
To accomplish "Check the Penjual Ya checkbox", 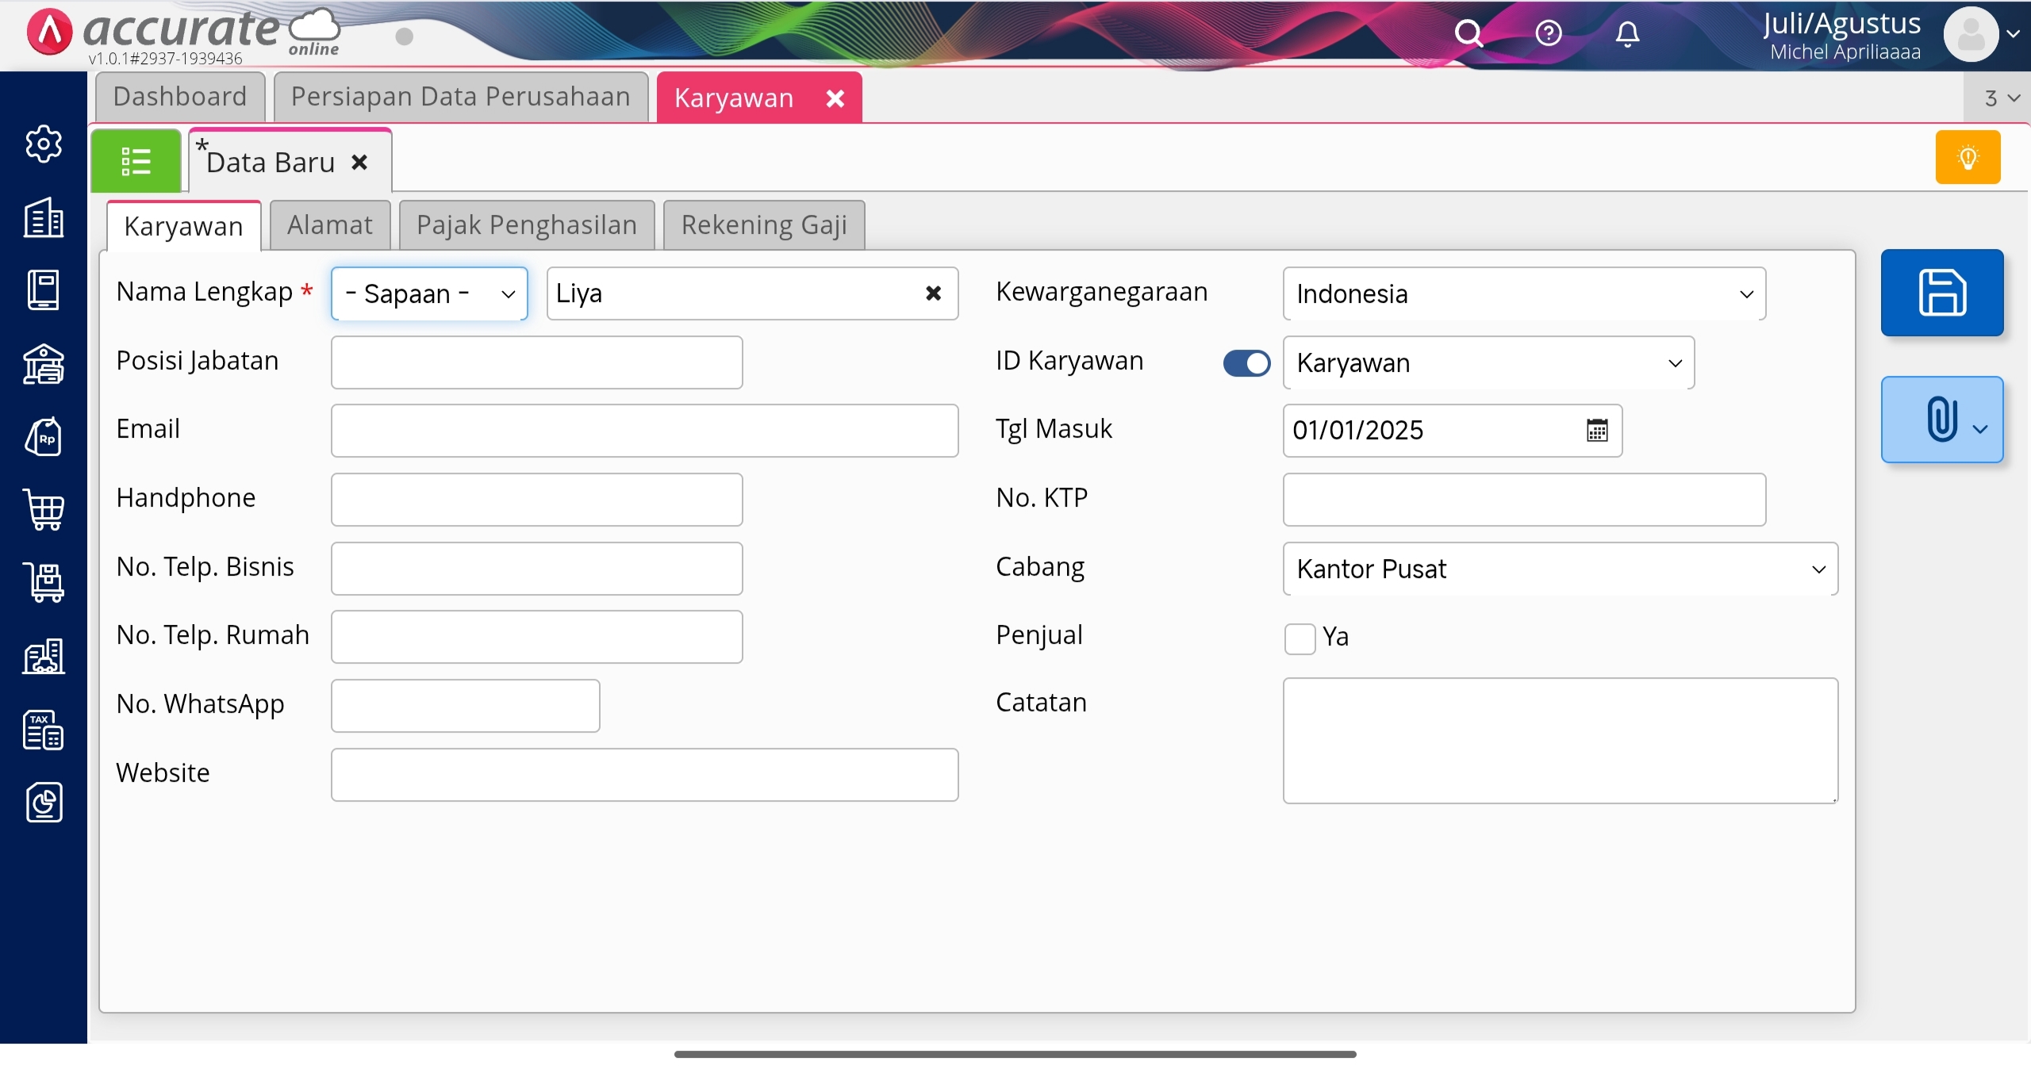I will pos(1300,638).
